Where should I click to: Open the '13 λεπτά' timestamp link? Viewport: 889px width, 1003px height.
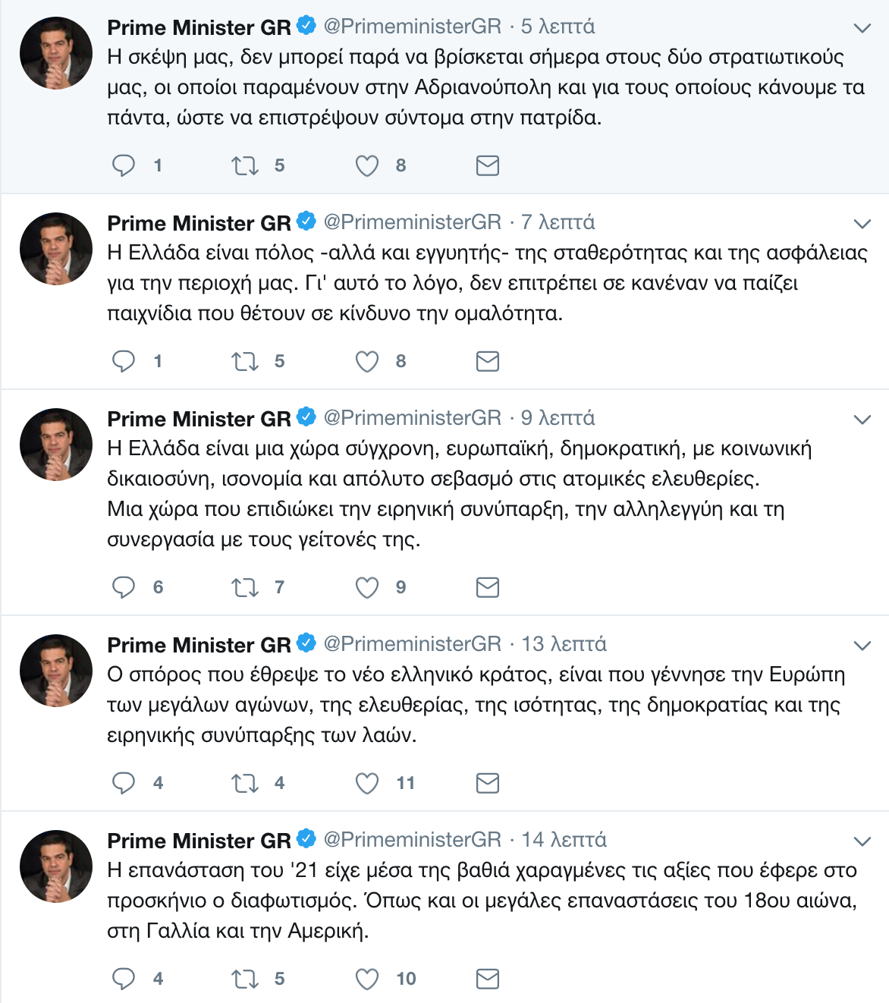[564, 644]
